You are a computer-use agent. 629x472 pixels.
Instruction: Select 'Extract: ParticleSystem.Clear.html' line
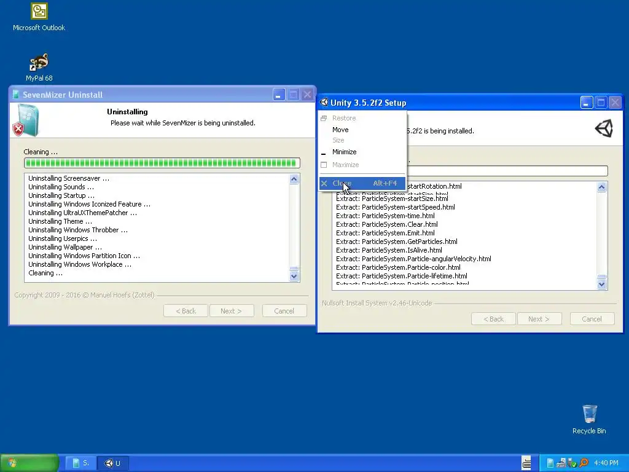387,224
